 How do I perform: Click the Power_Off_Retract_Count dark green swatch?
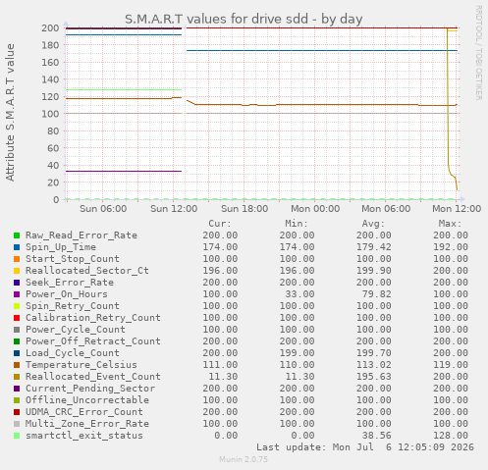(17, 341)
